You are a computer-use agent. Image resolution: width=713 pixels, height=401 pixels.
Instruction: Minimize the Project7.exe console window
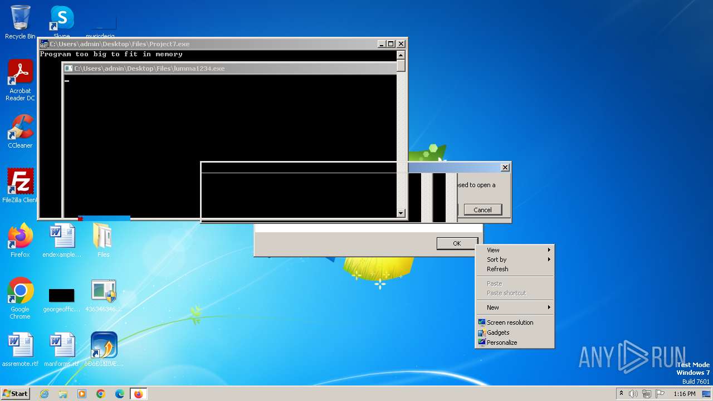click(x=382, y=44)
